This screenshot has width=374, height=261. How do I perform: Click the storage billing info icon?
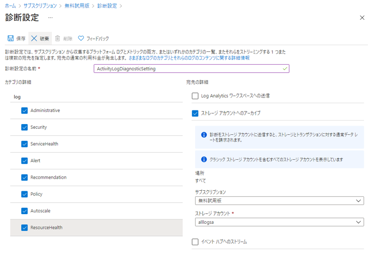click(x=204, y=135)
